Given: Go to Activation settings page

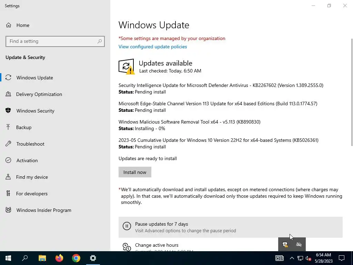Looking at the screenshot, I should [55, 160].
